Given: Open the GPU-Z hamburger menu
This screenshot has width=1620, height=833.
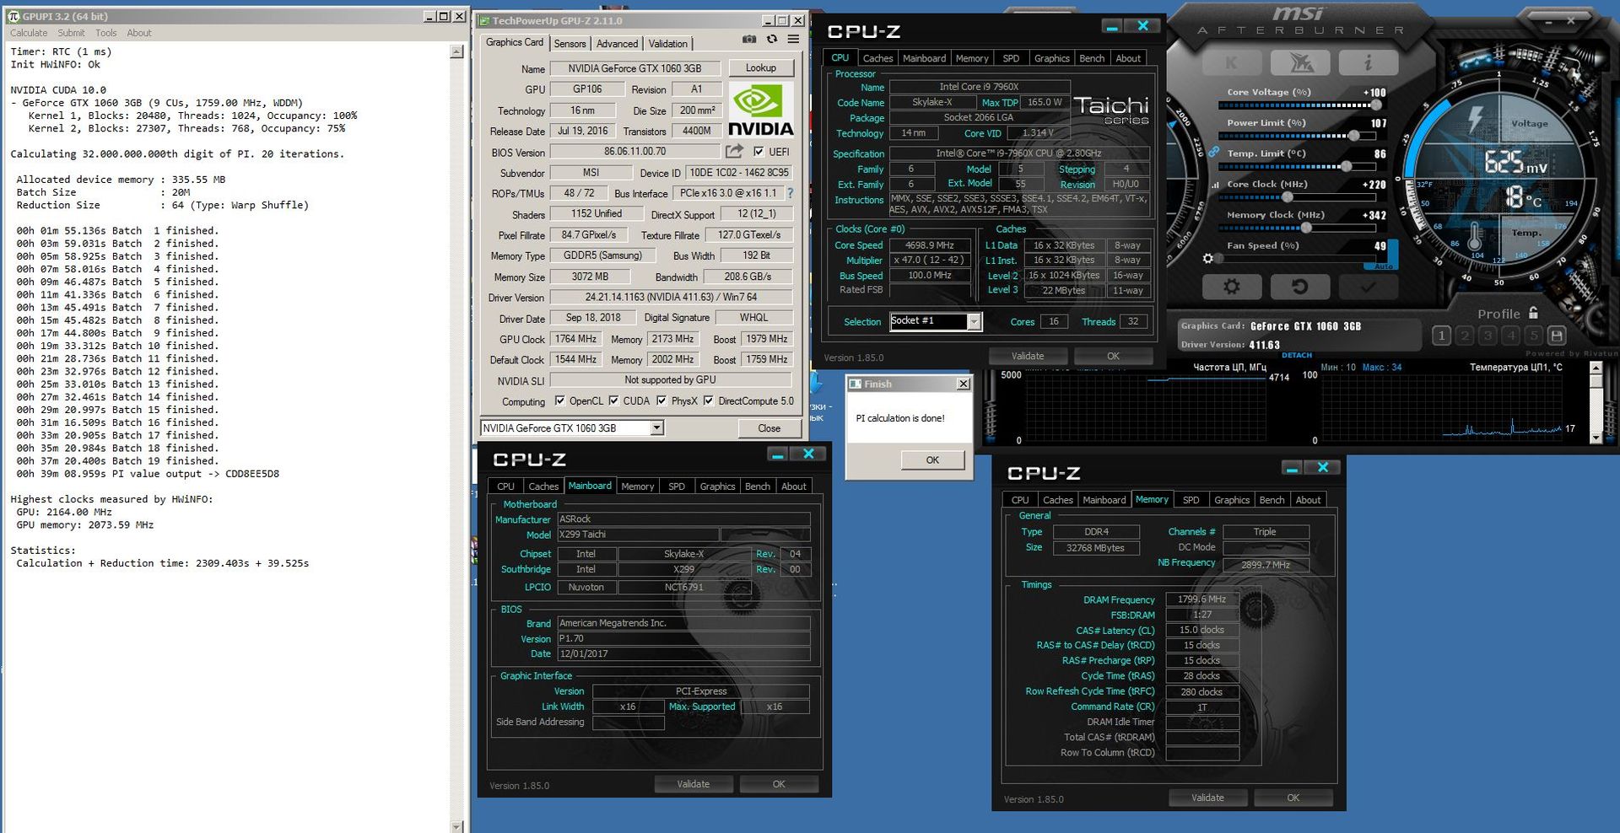Looking at the screenshot, I should [x=793, y=40].
